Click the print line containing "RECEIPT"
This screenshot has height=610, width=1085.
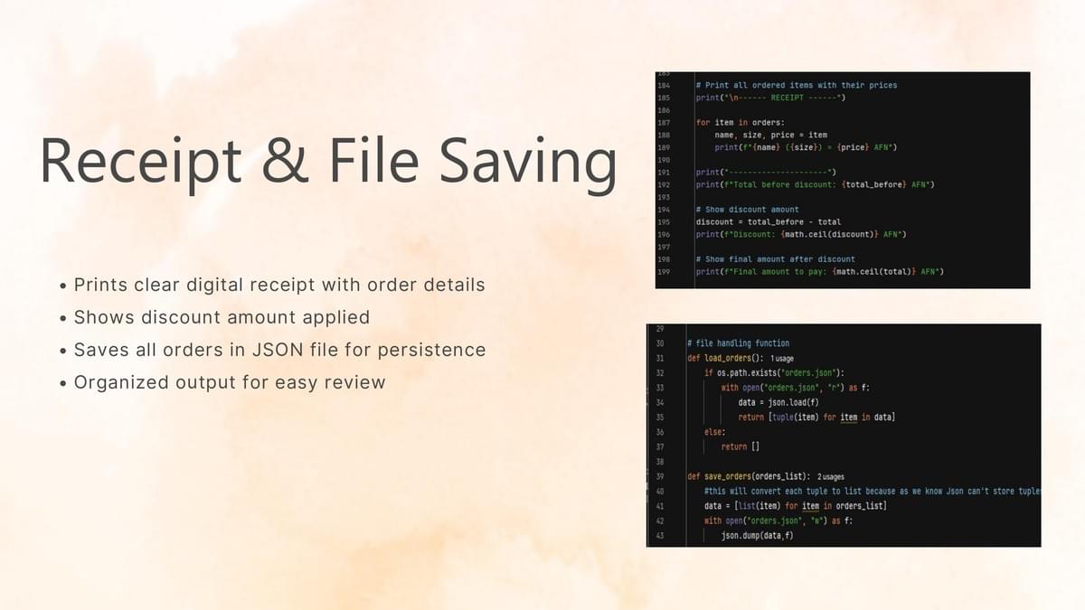[770, 97]
